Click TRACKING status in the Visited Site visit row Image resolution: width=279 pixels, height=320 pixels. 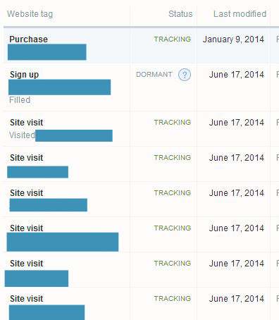pyautogui.click(x=173, y=122)
